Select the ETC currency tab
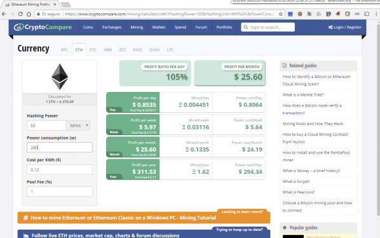The image size is (380, 238). click(93, 50)
